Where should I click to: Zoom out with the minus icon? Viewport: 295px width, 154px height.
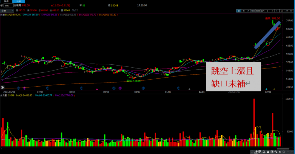coord(288,152)
